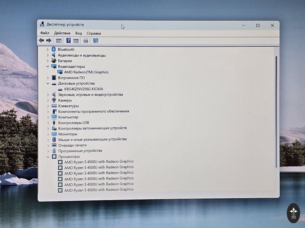This screenshot has width=305, height=228.
Task: Click the scan for hardware changes icon
Action: pos(96,41)
